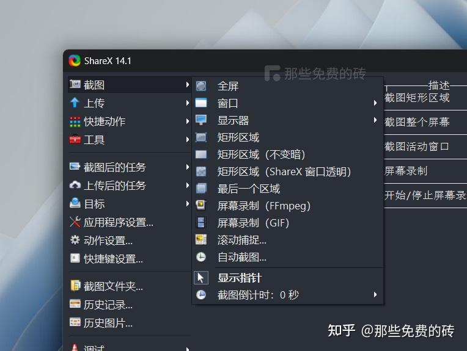This screenshot has height=351, width=467.
Task: Click the window icon beside 窗口
Action: (x=201, y=103)
